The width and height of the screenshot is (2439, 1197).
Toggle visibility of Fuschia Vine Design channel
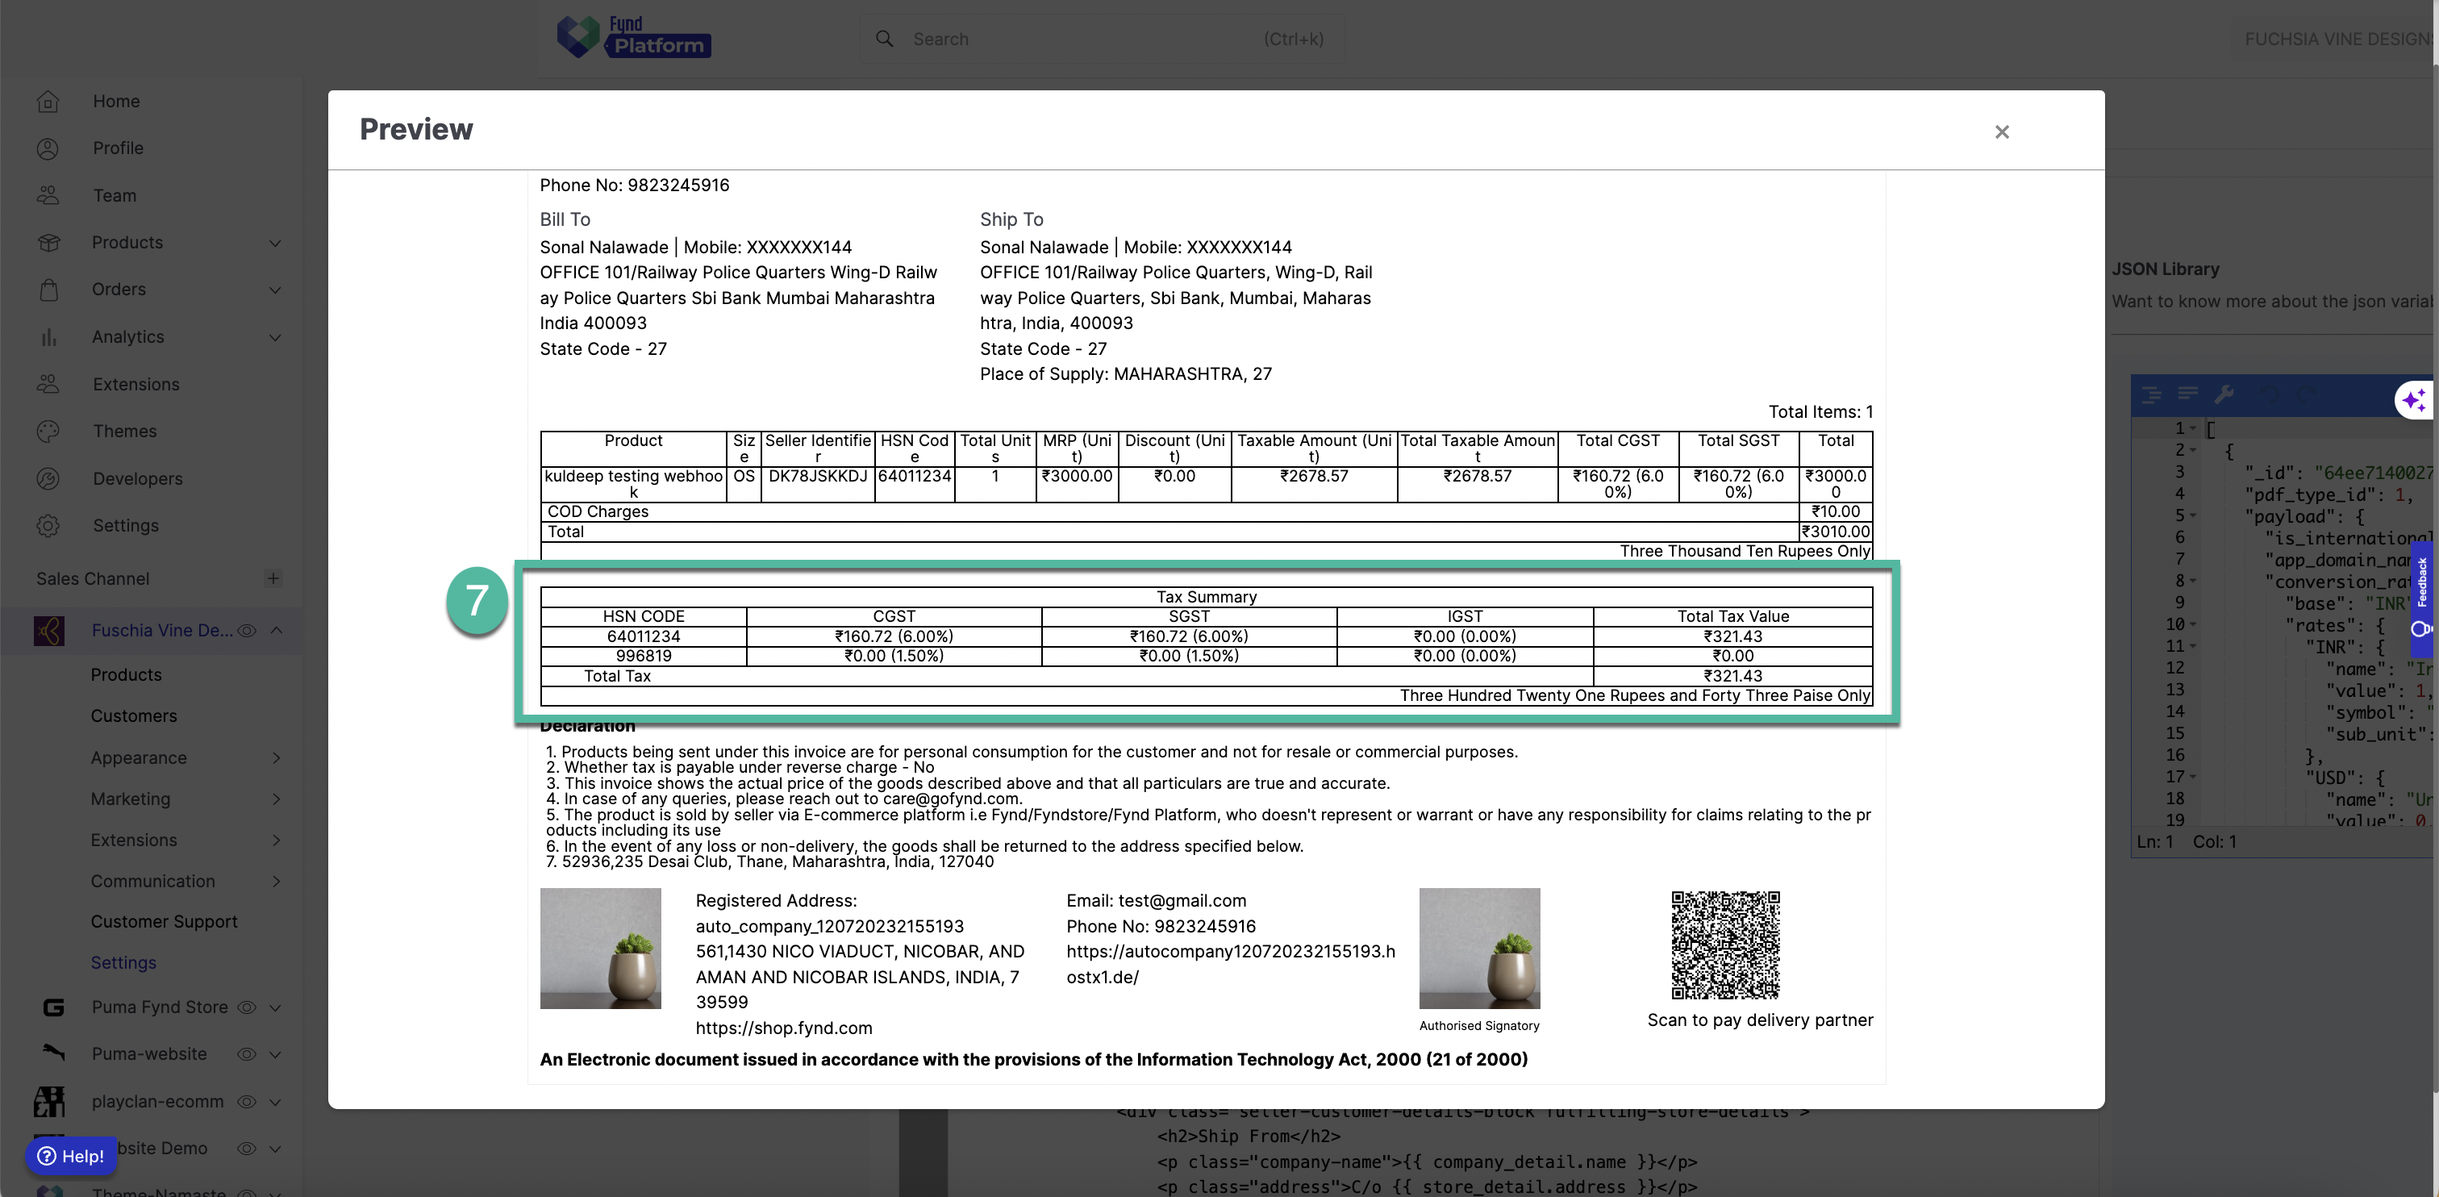point(247,631)
